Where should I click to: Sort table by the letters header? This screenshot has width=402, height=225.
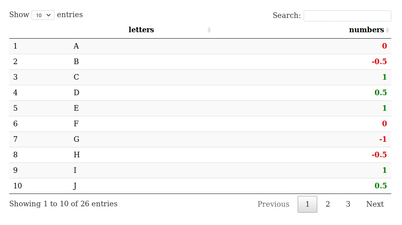click(x=141, y=30)
